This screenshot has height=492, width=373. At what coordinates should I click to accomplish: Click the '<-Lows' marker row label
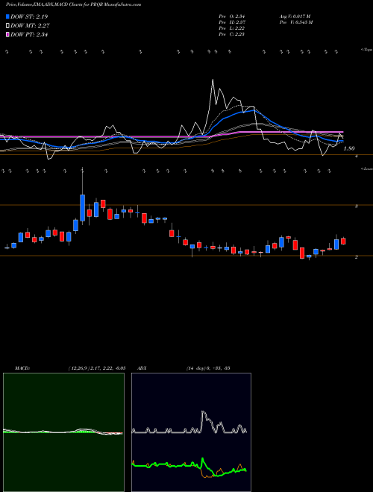tap(366, 168)
